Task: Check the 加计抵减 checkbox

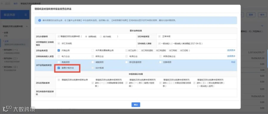Action: pos(93,68)
